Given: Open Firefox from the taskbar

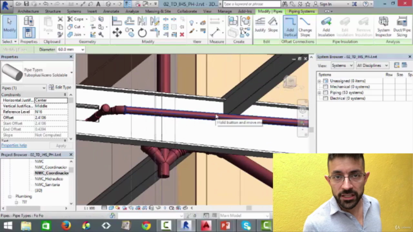Looking at the screenshot, I should (x=66, y=226).
